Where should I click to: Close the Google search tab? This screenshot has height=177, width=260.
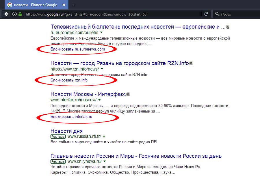click(64, 5)
